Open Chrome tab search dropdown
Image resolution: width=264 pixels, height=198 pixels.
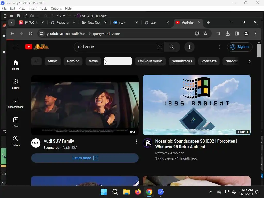11,22
